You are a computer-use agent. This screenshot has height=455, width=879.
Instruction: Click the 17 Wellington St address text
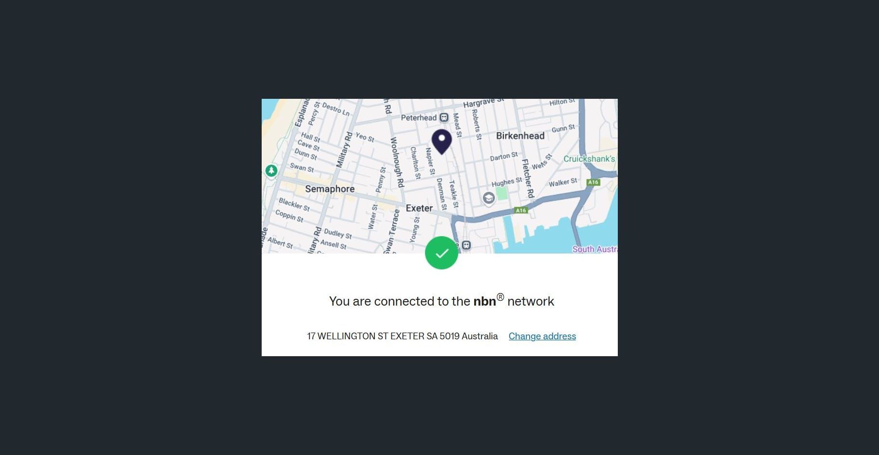tap(402, 336)
